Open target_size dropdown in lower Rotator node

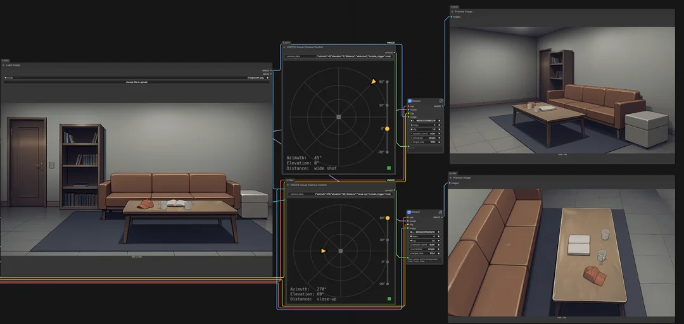point(425,253)
